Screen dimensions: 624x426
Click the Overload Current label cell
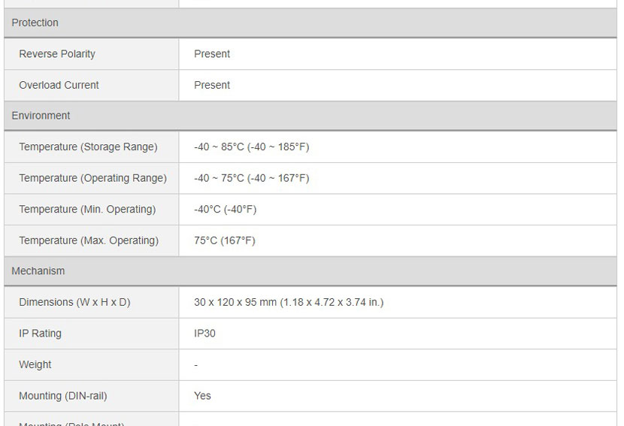click(x=92, y=85)
